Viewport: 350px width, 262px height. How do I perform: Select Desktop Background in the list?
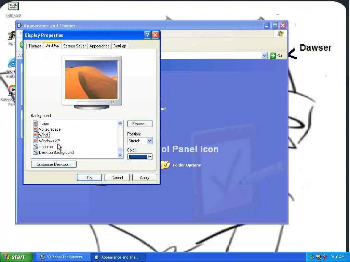click(56, 152)
